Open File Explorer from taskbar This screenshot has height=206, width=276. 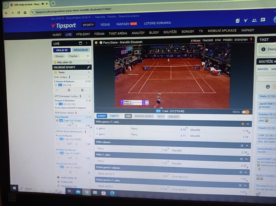click(95, 192)
